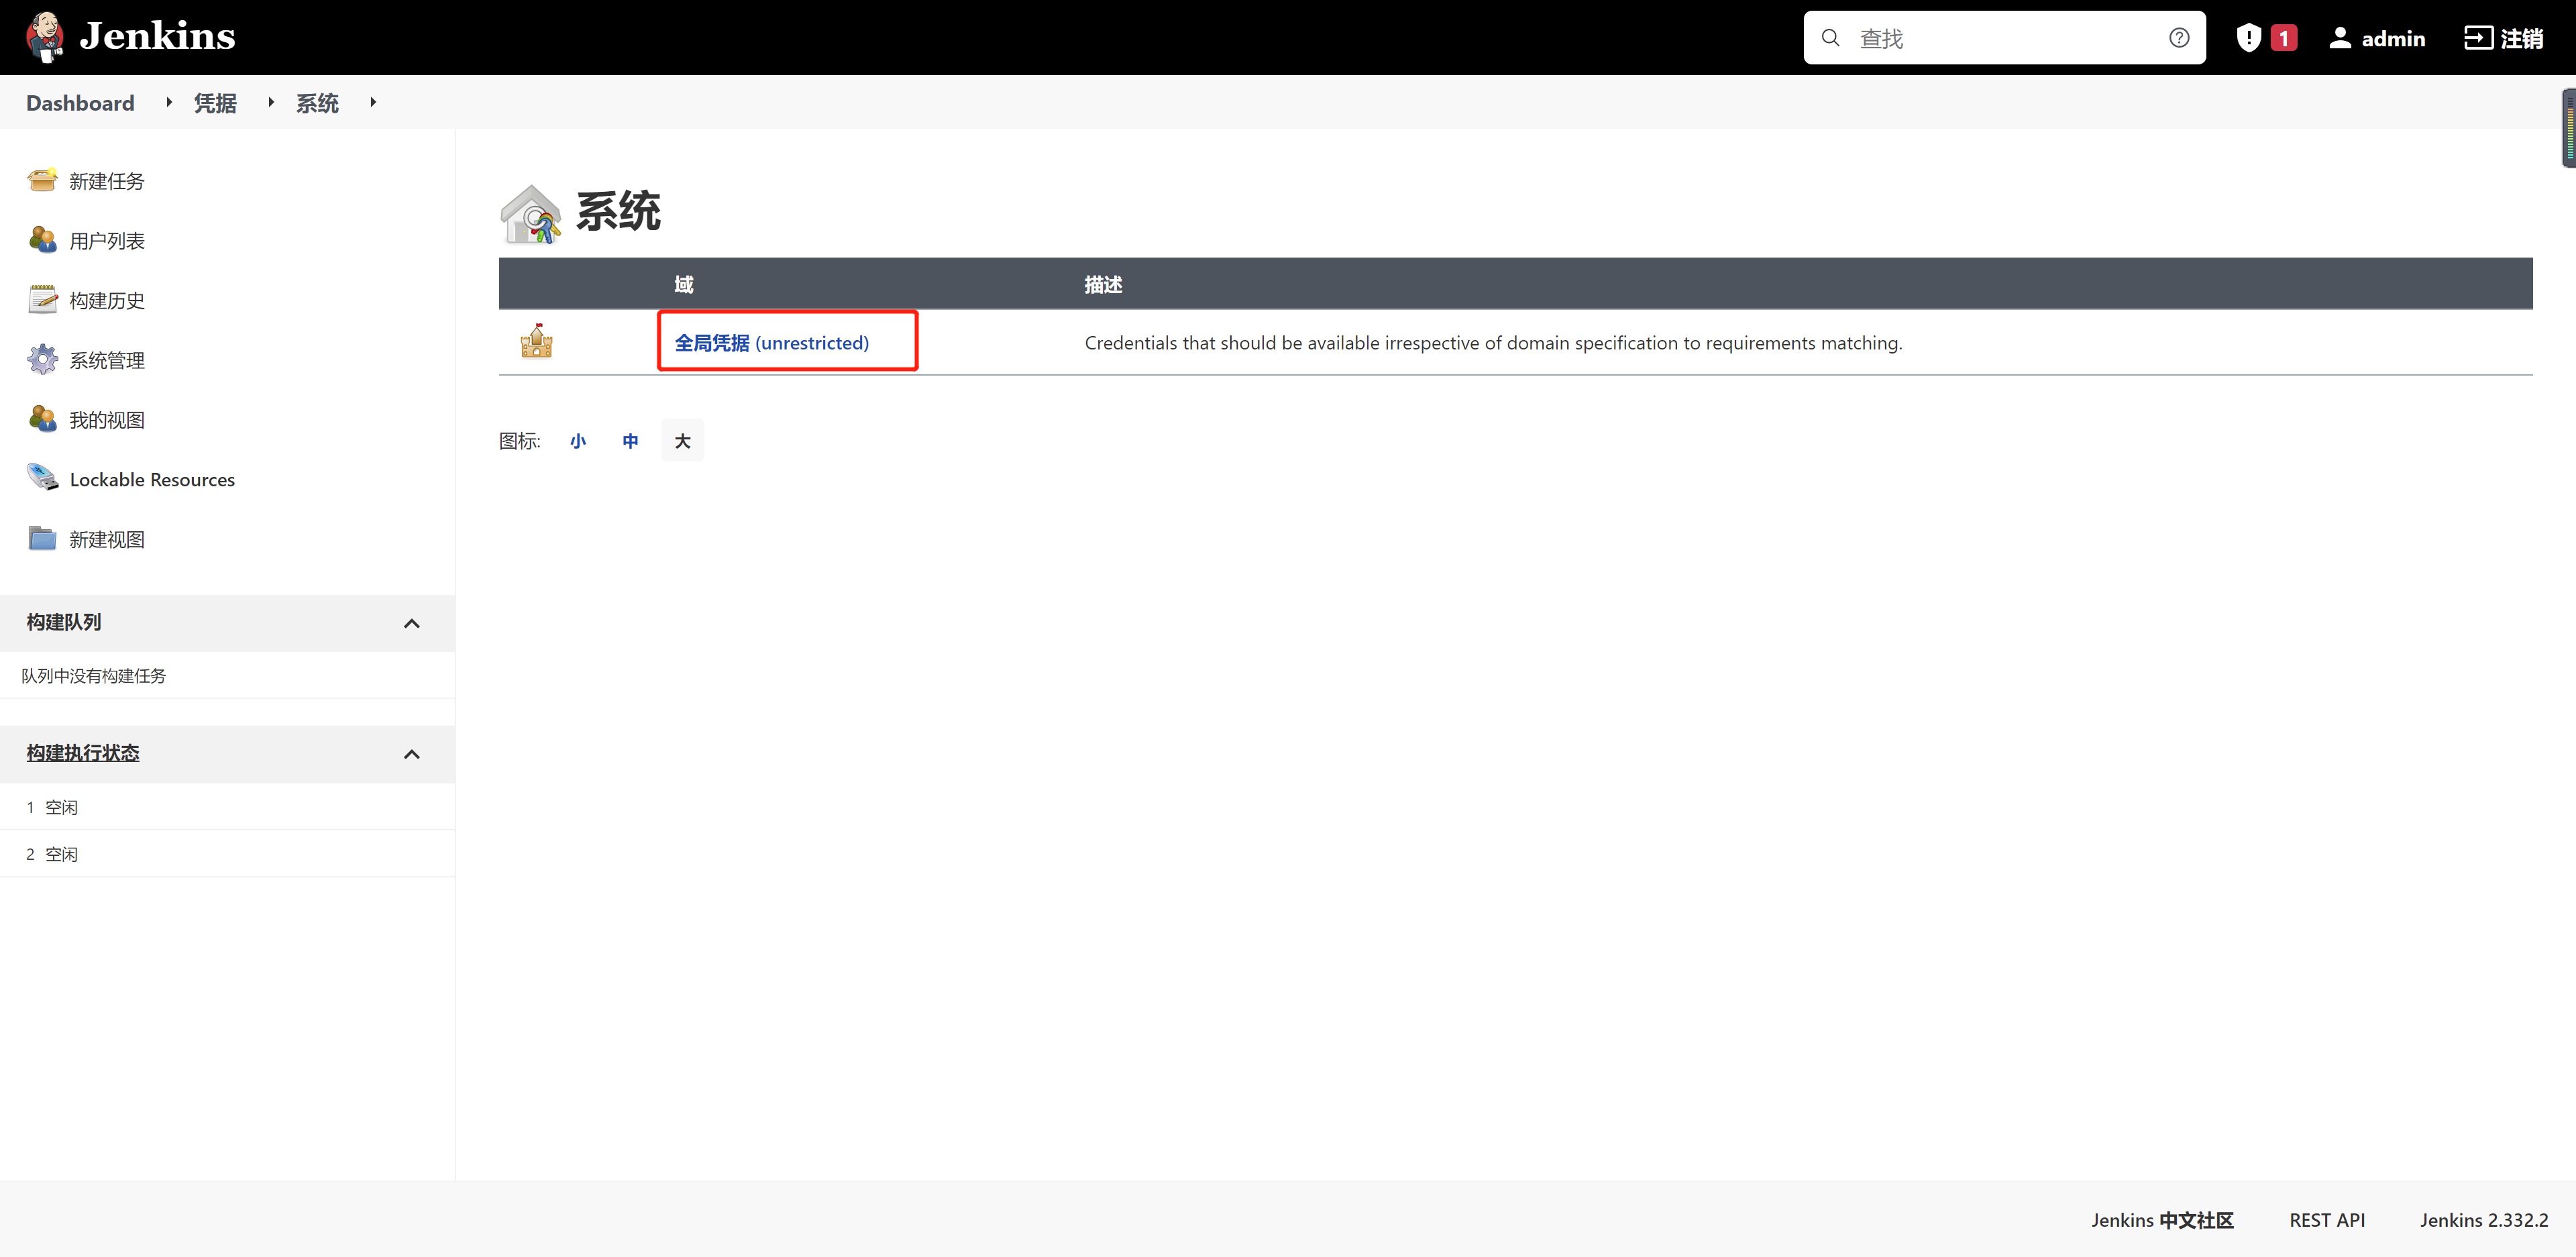Click the 用户列表 people icon
This screenshot has width=2576, height=1257.
pyautogui.click(x=42, y=240)
